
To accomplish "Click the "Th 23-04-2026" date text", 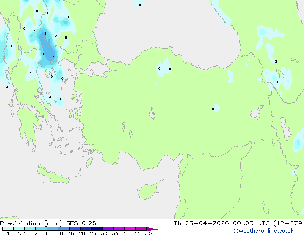I will click(201, 223).
